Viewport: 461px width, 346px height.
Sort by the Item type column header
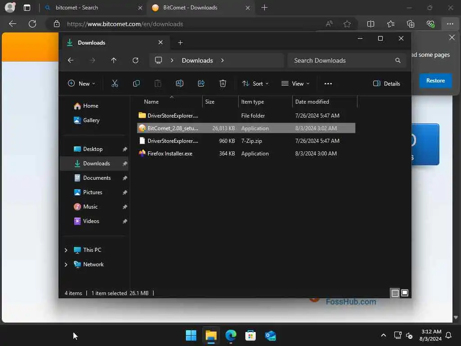265,102
